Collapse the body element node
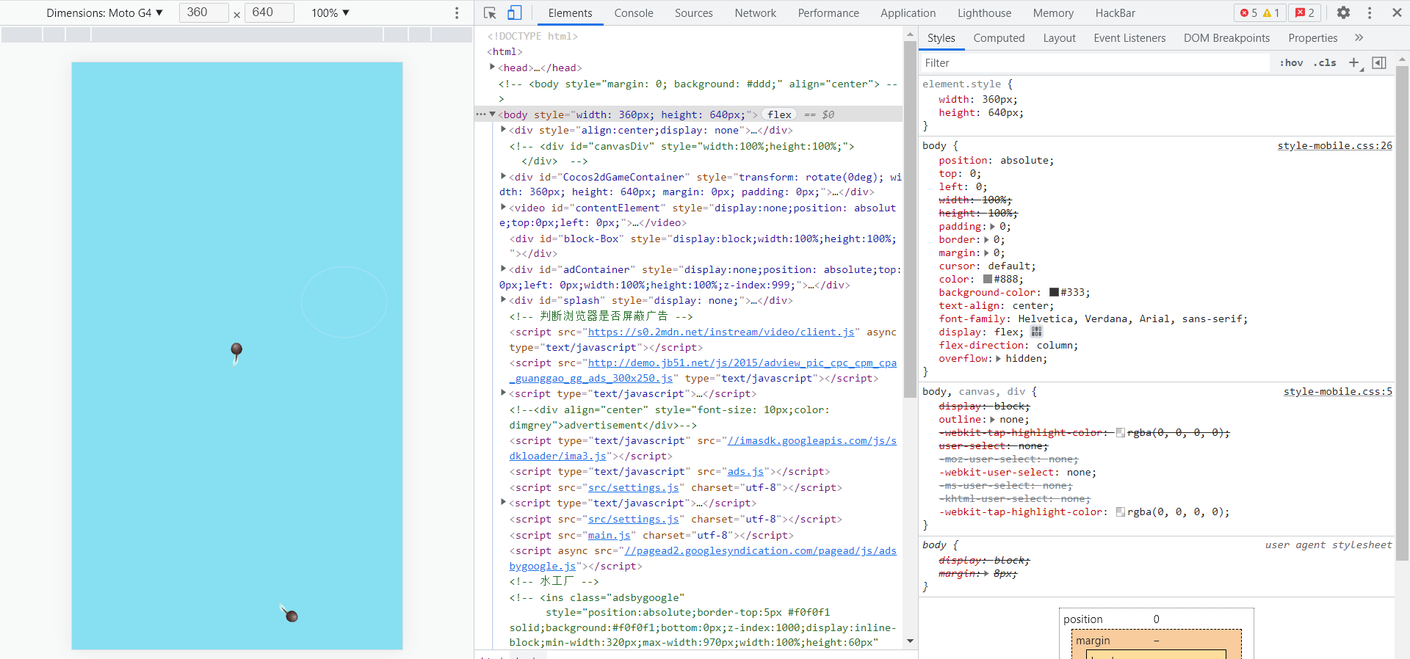The height and width of the screenshot is (659, 1410). point(493,114)
